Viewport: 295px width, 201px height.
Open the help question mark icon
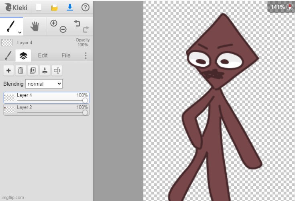click(x=85, y=7)
